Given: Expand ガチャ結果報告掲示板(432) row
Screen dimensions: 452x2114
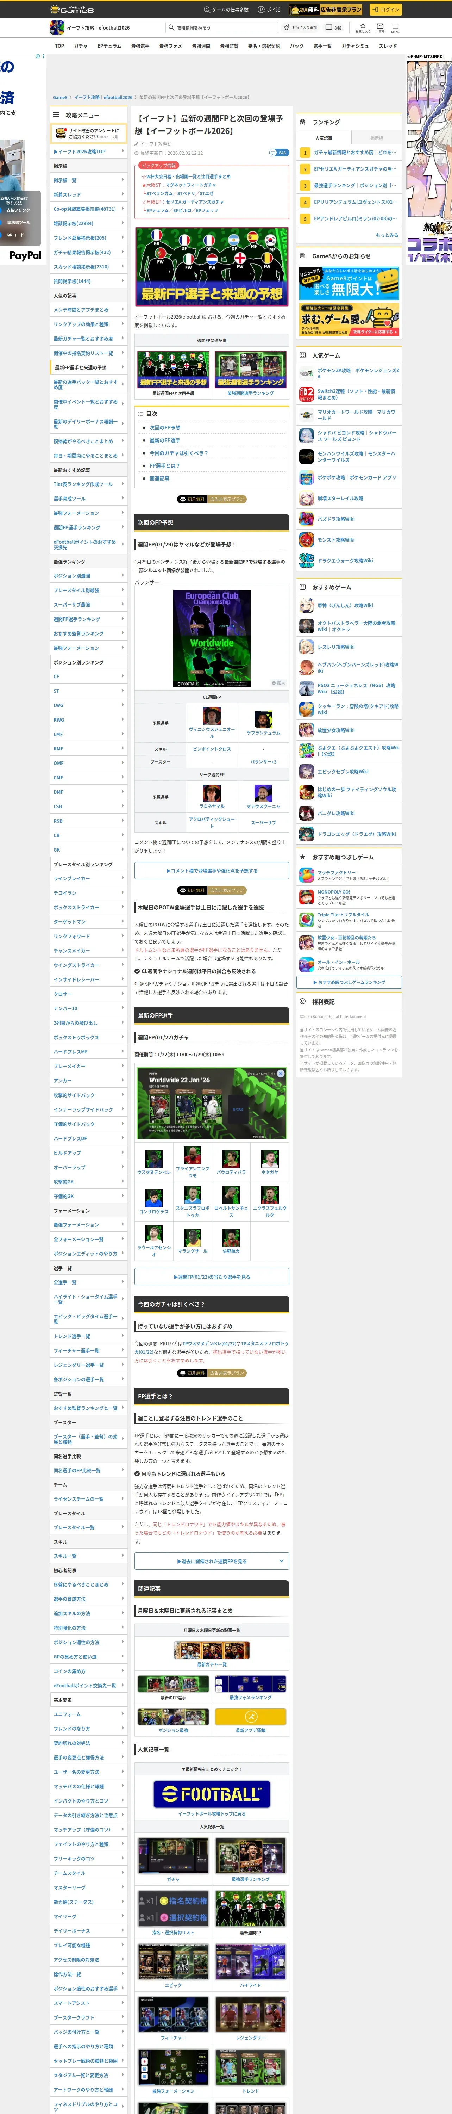Looking at the screenshot, I should pos(89,252).
